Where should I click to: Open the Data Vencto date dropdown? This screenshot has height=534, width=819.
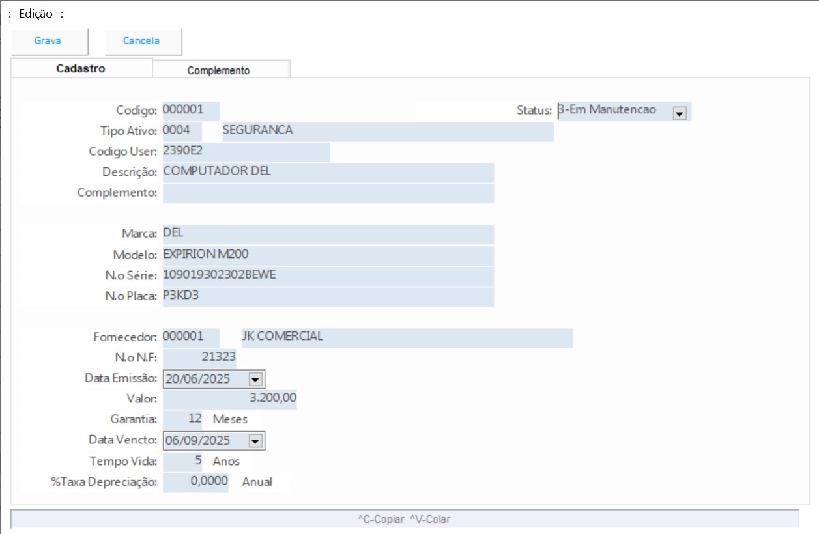click(255, 441)
